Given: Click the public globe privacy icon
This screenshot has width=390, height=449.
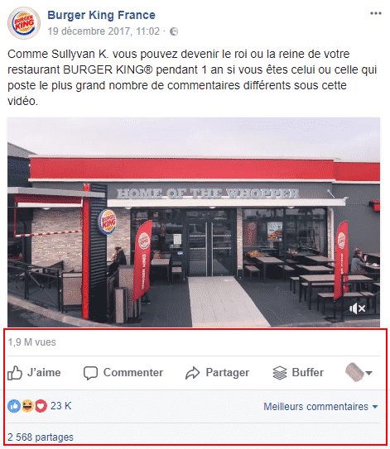Looking at the screenshot, I should [174, 31].
